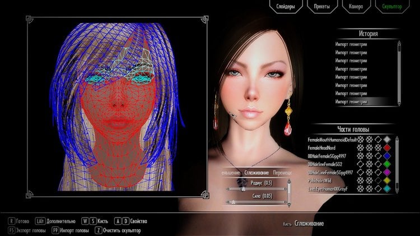This screenshot has height=236, width=420.
Task: Click blue color swatch of 00HairFemaleSGpg4997
Action: (387, 156)
